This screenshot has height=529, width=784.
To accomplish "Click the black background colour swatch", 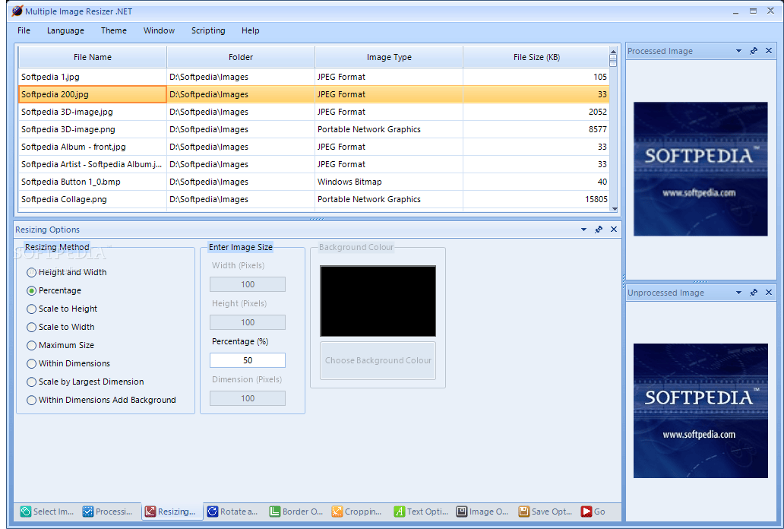I will 378,301.
